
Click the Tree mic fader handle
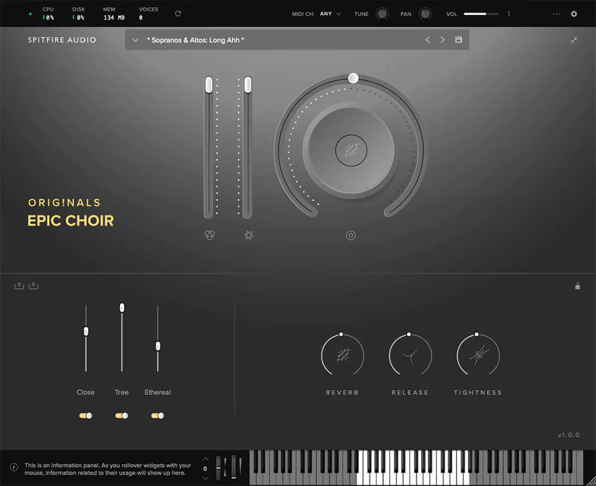(122, 307)
